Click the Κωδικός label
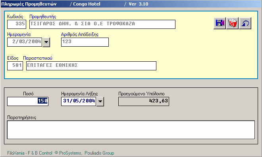262x157 pixels. pyautogui.click(x=15, y=17)
